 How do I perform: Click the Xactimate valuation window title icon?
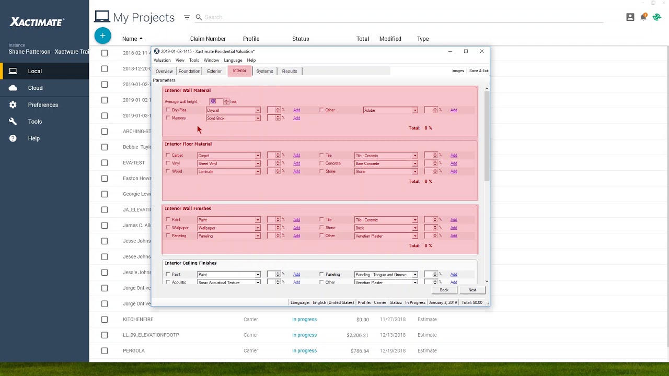[156, 51]
